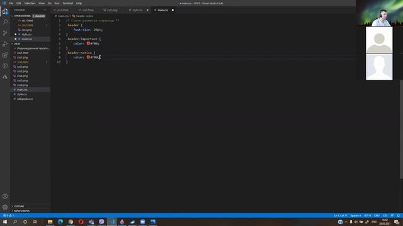Screen dimensions: 403x226
Task: Open Google Chrome from taskbar
Action: coord(71,222)
